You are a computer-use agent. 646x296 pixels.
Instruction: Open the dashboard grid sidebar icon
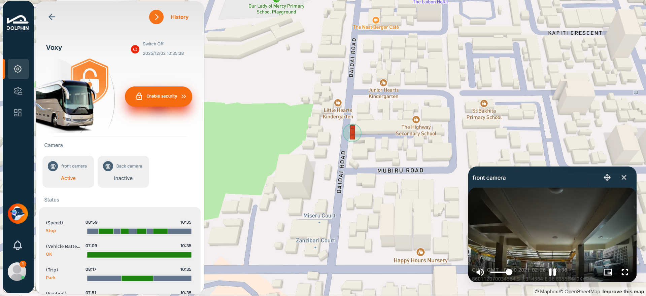[18, 113]
